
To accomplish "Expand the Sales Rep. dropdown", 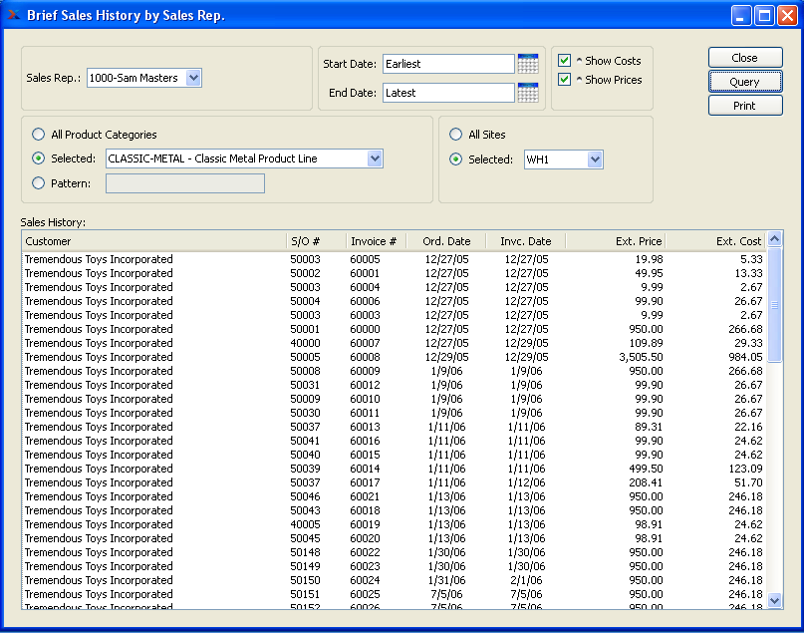I will 193,78.
